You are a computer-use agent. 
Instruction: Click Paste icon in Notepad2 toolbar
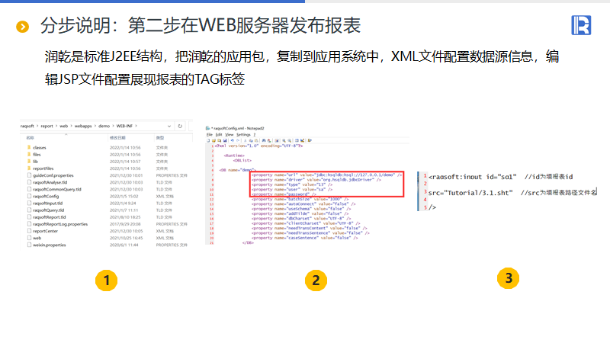click(256, 140)
